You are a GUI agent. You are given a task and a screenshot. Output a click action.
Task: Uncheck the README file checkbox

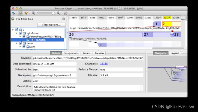pos(28,40)
